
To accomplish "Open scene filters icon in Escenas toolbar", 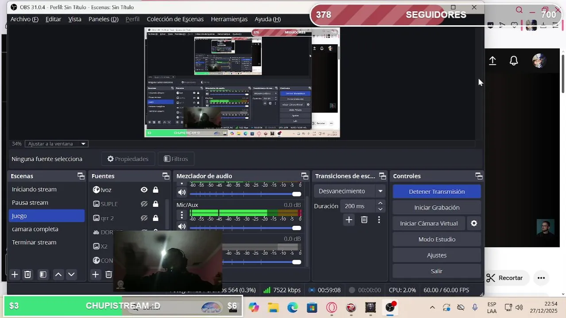I will click(43, 275).
